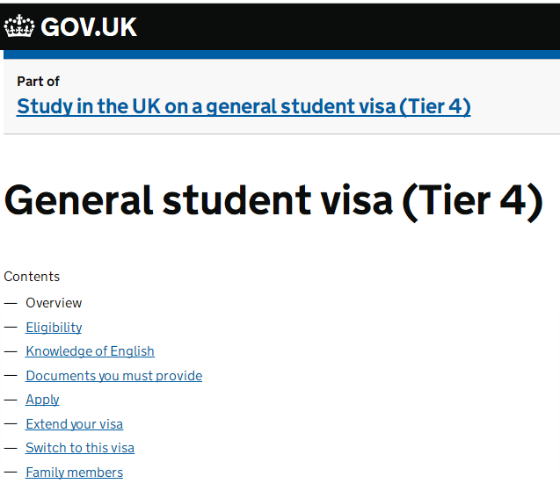Click the dash beside Apply

coord(11,400)
